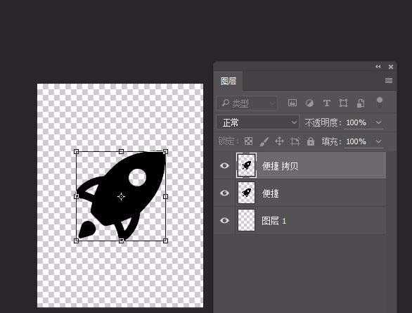Click the adjustment layer filter icon
This screenshot has width=412, height=313.
click(309, 103)
